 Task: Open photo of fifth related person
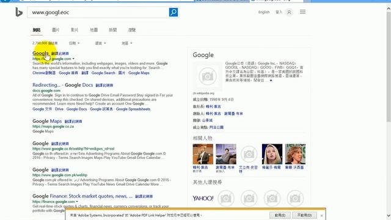tap(295, 154)
